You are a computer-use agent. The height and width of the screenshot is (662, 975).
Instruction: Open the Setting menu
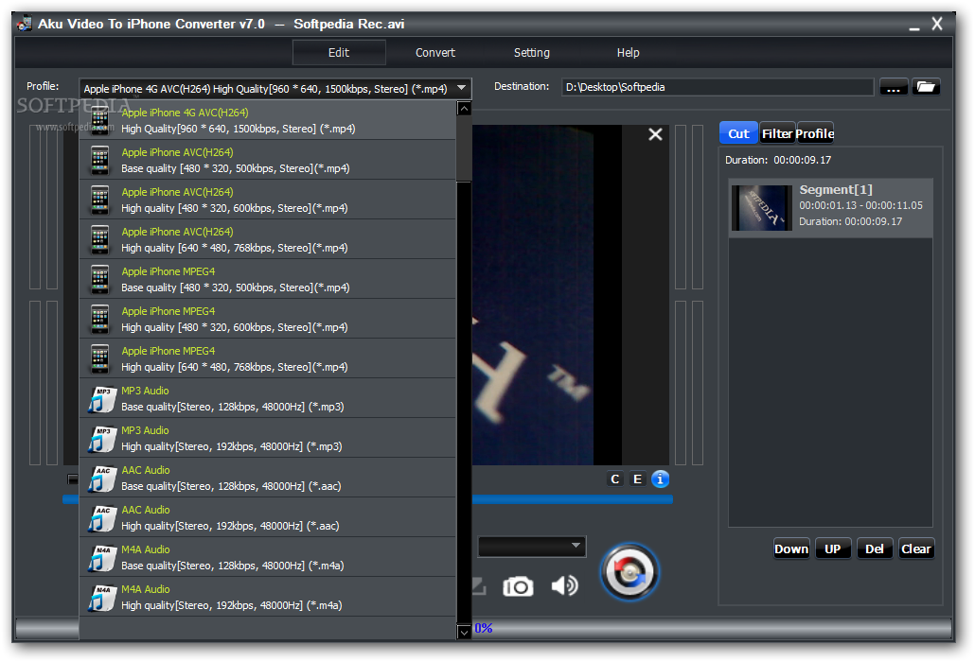(x=532, y=53)
